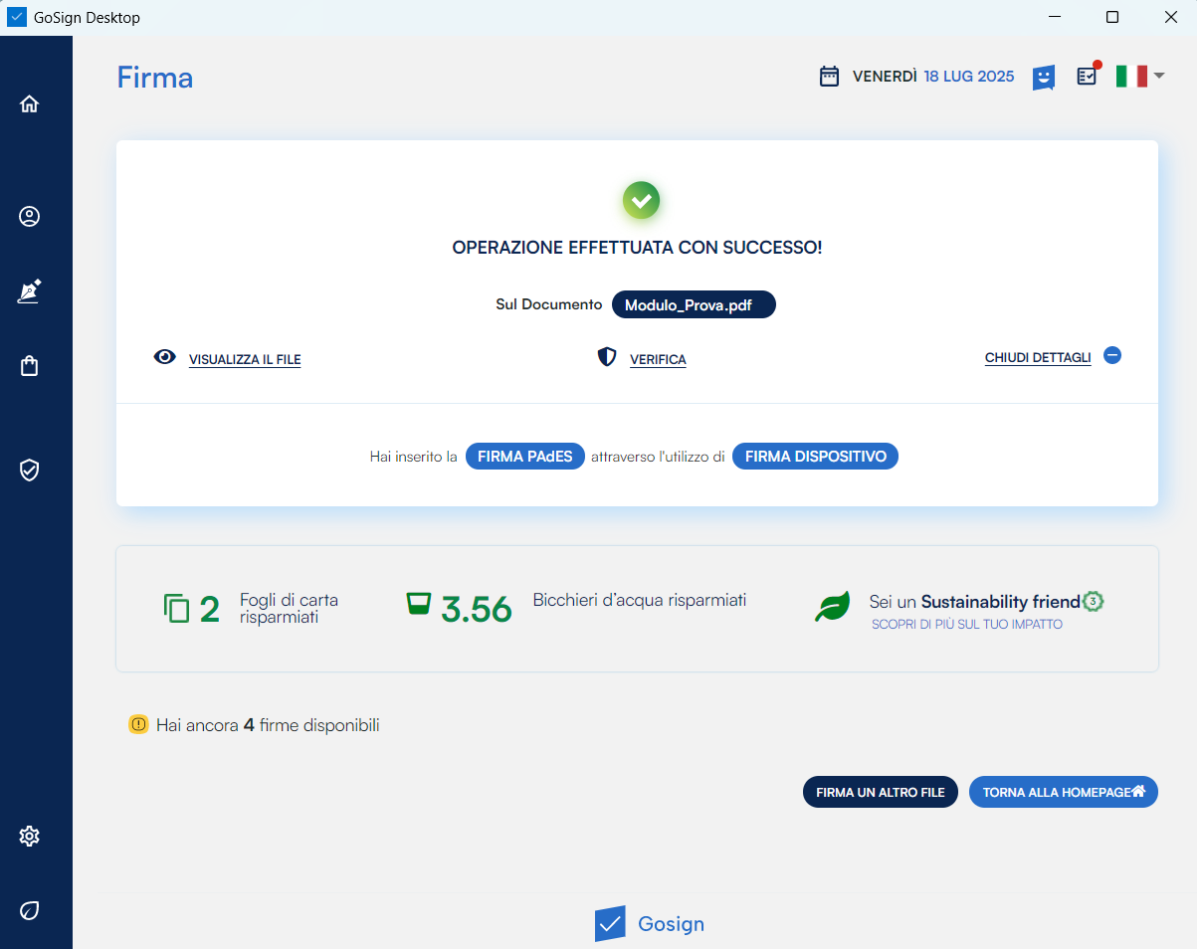1197x949 pixels.
Task: Select the signature pen sidebar icon
Action: [x=30, y=291]
